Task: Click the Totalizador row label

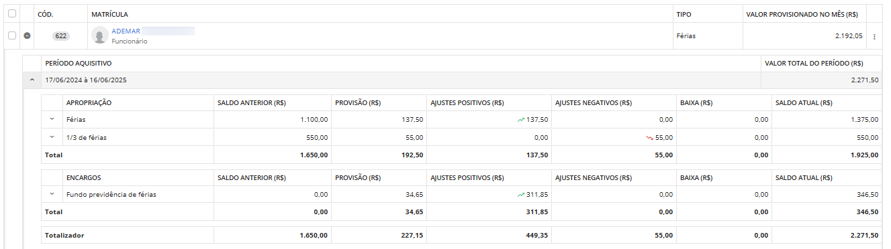Action: [64, 236]
